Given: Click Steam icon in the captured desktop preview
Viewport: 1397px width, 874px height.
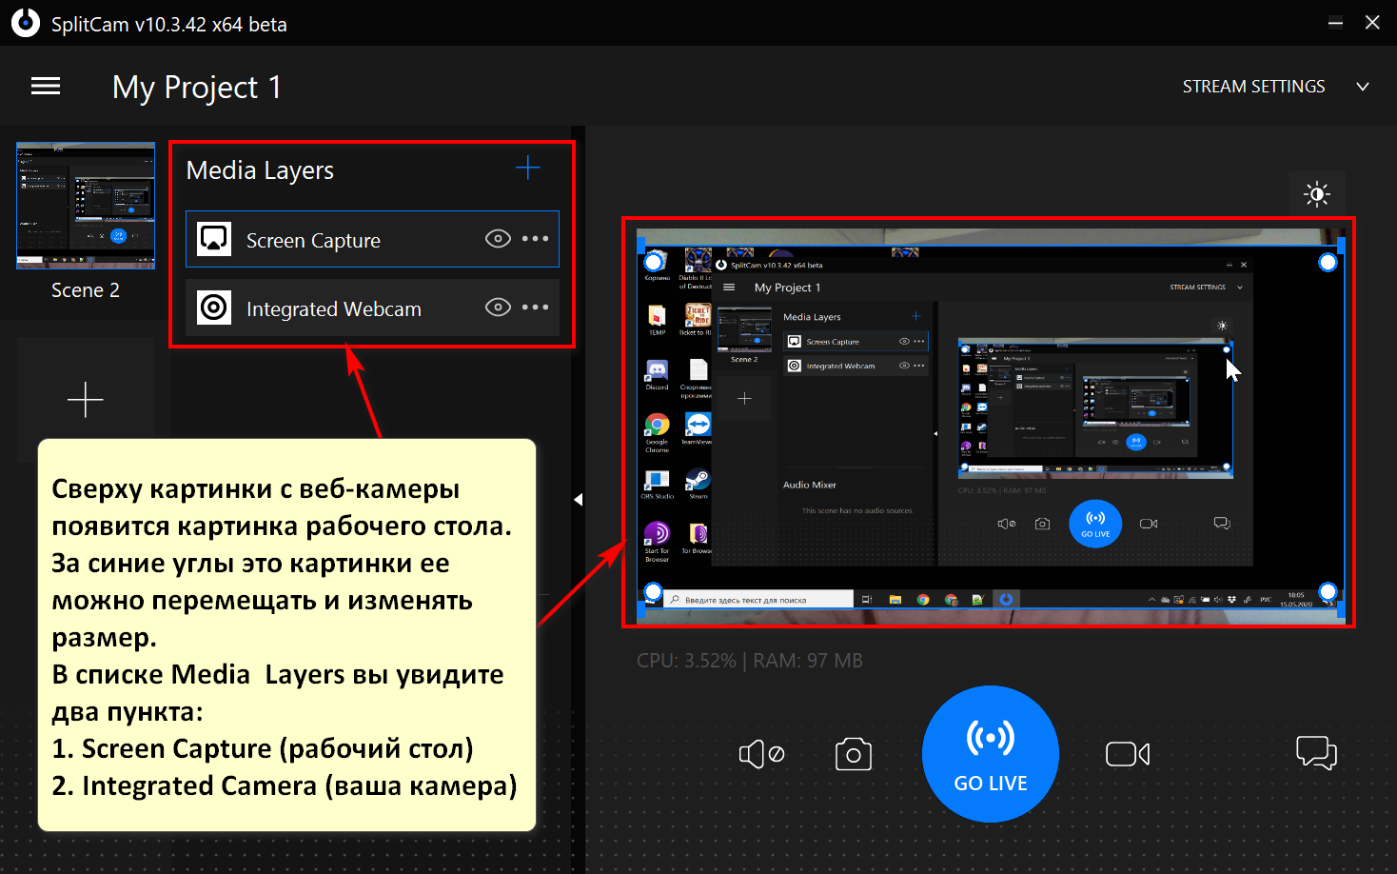Looking at the screenshot, I should click(698, 479).
